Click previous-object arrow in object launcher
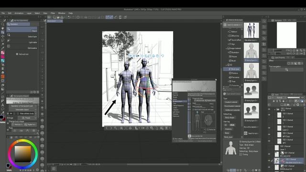The height and width of the screenshot is (172, 306). click(x=107, y=128)
